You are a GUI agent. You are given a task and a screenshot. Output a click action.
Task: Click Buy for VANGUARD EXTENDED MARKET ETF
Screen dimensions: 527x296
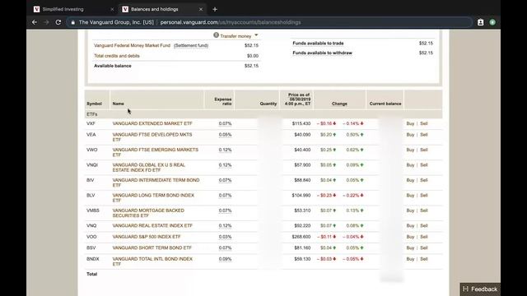click(410, 123)
